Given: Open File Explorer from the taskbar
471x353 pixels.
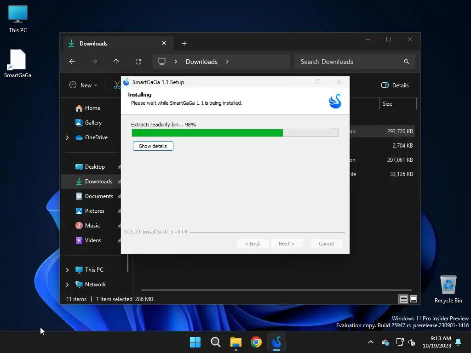Looking at the screenshot, I should [236, 342].
